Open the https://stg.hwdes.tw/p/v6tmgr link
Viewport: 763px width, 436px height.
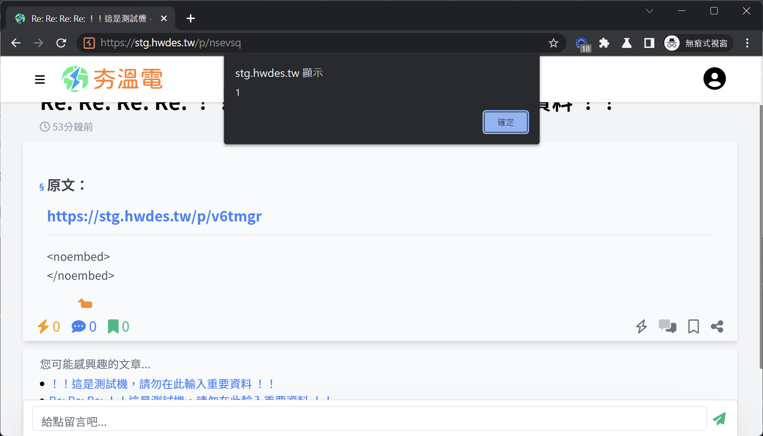(155, 216)
